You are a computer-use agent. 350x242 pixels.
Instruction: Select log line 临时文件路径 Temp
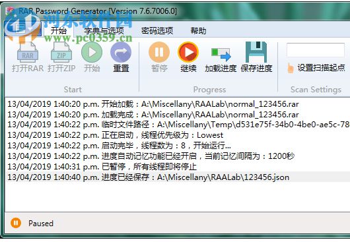point(178,125)
